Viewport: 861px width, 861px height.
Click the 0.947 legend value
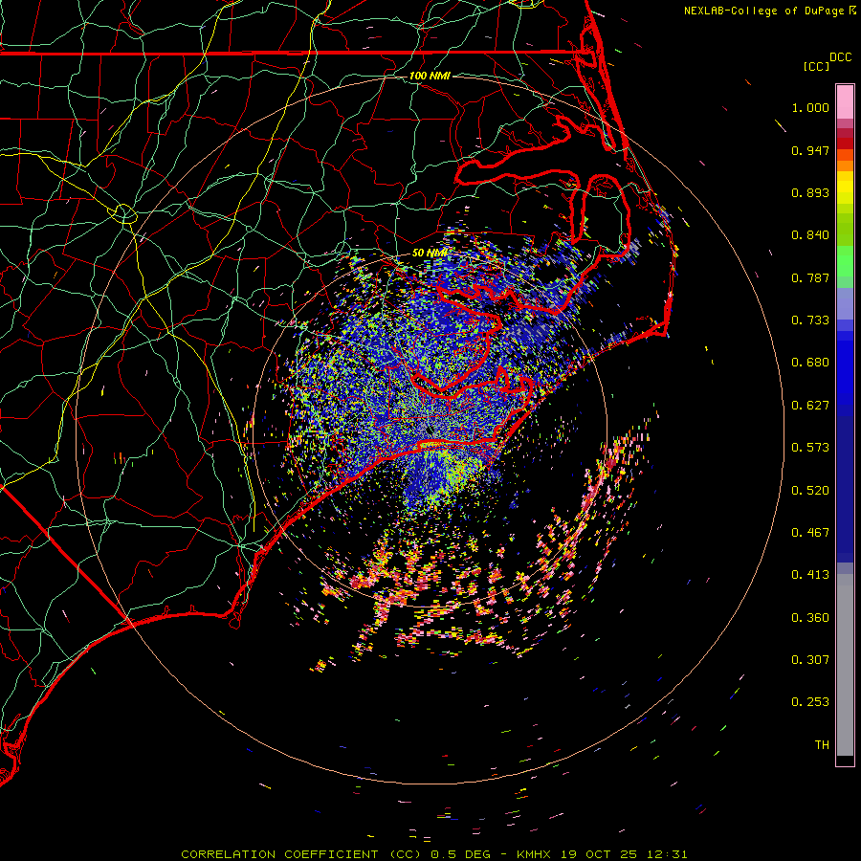(x=810, y=150)
